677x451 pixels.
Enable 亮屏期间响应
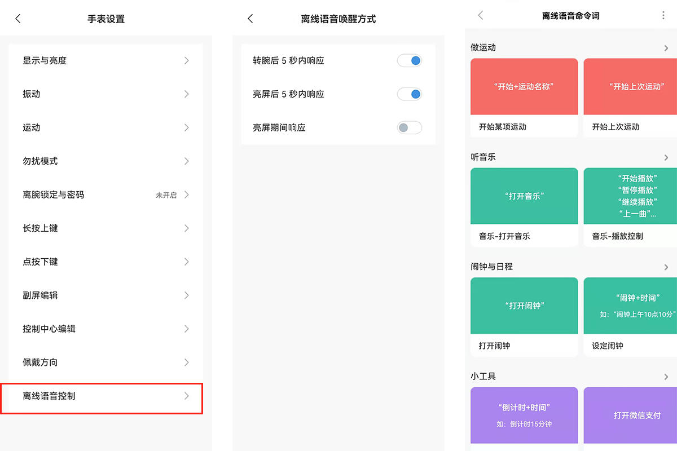coord(409,128)
